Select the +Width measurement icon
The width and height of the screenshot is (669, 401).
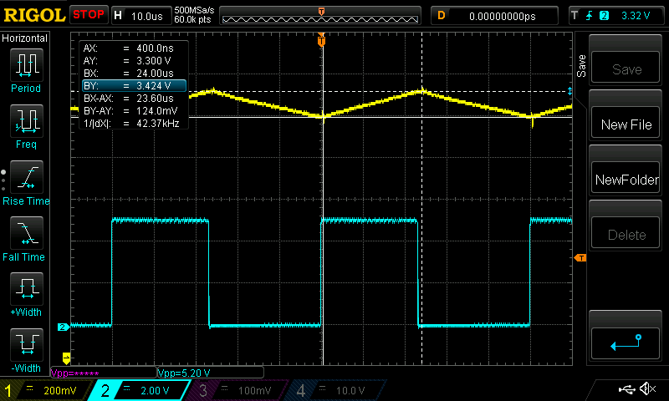click(25, 290)
